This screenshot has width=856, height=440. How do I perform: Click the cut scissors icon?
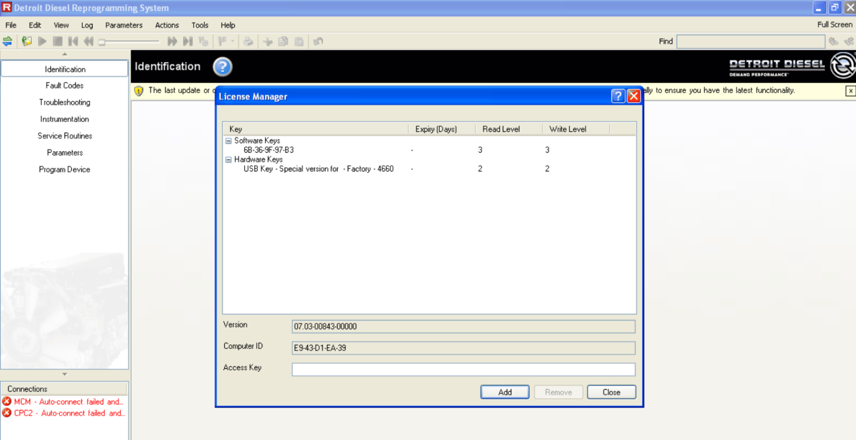point(268,41)
